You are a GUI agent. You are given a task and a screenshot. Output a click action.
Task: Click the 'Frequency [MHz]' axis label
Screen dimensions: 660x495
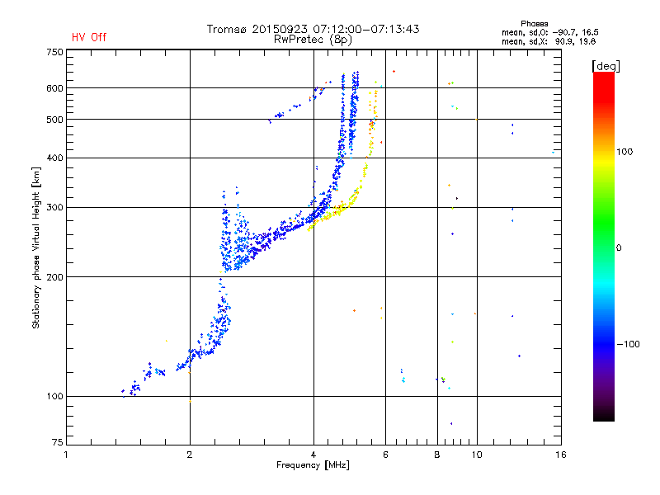313,465
